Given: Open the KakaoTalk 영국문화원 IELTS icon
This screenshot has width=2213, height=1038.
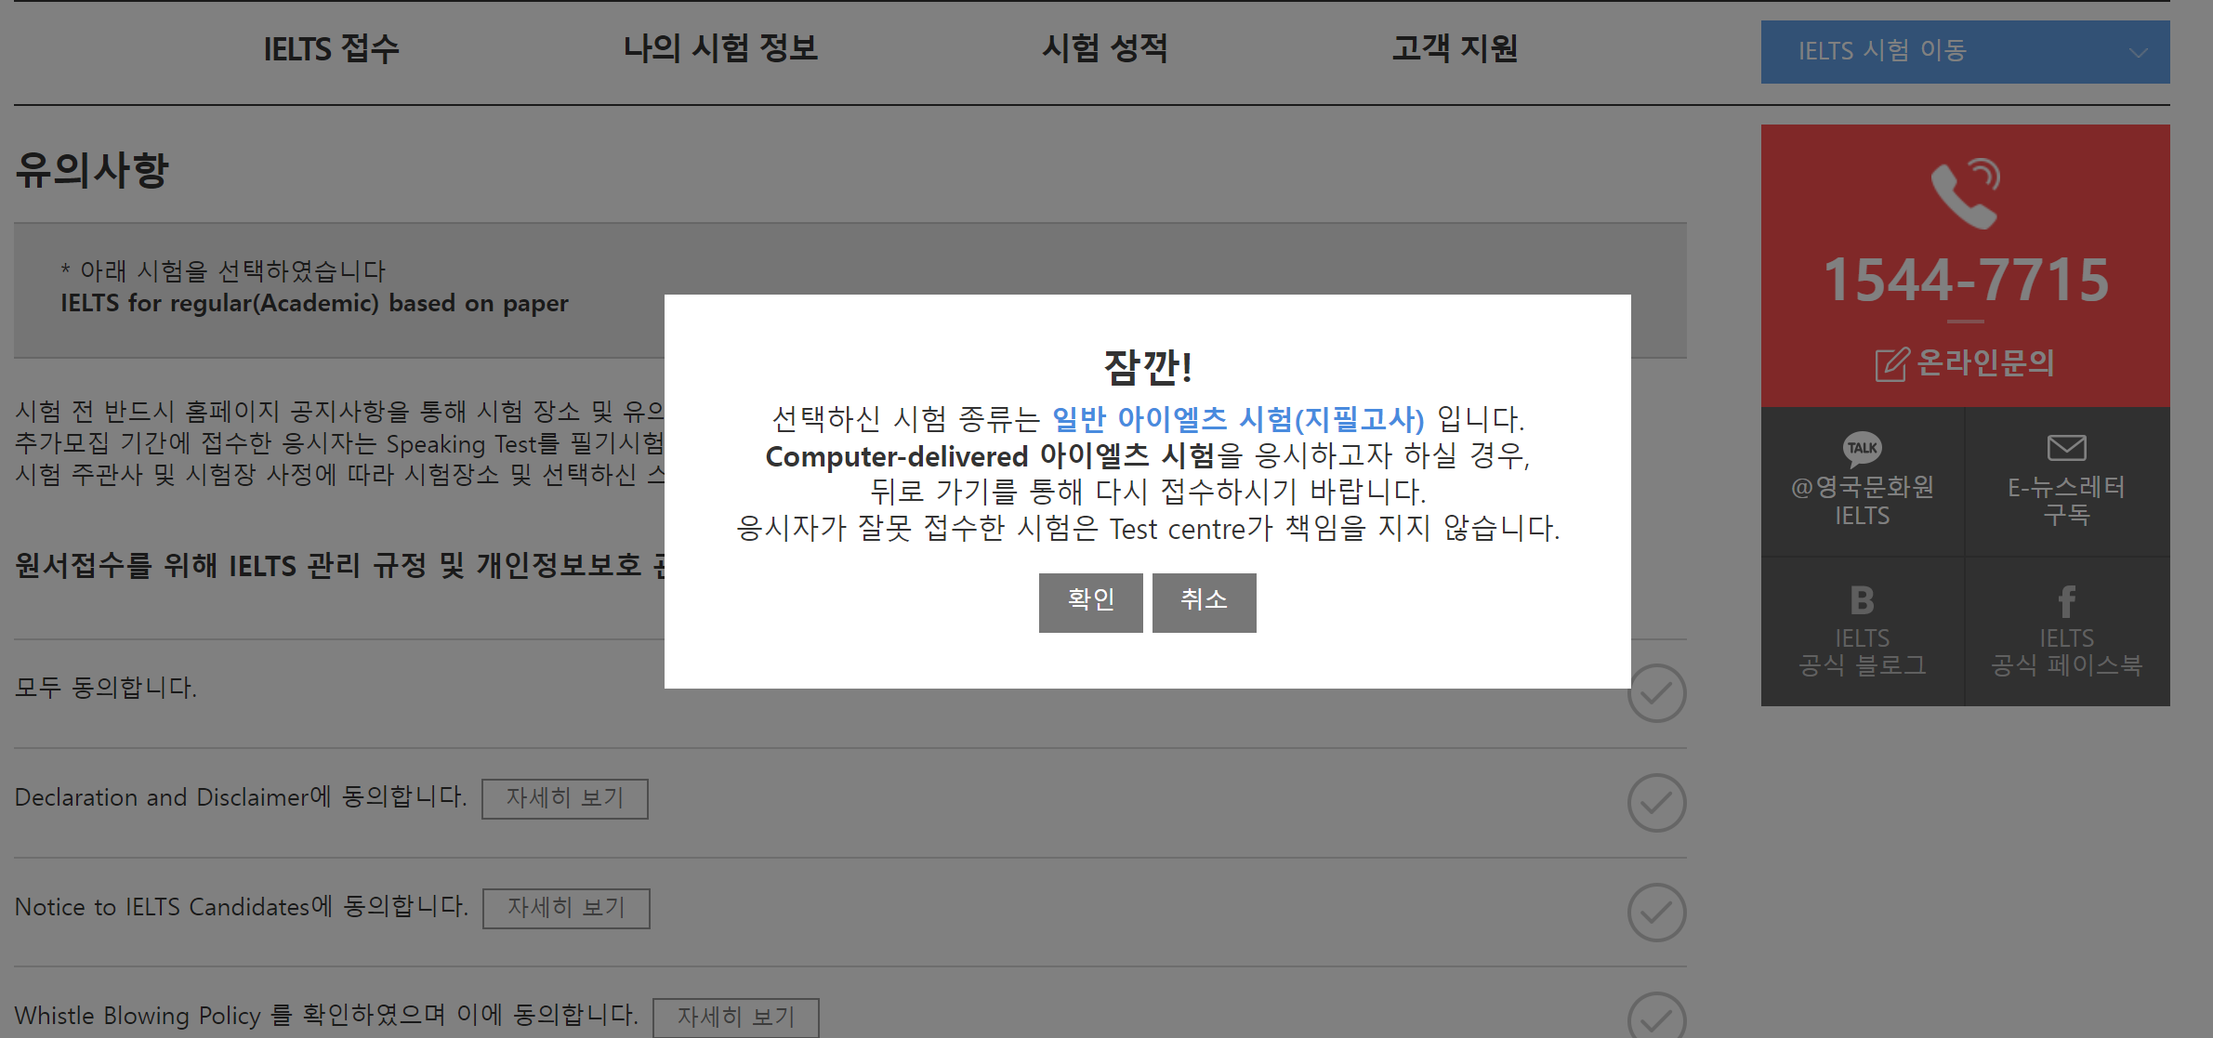Looking at the screenshot, I should point(1862,449).
